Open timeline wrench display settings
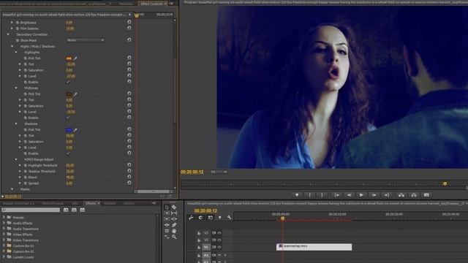468x263 pixels. point(229,218)
